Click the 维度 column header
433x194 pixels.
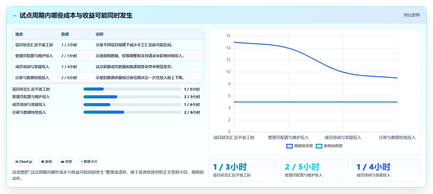pos(19,34)
